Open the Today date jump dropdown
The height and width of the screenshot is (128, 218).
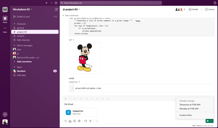click(x=139, y=21)
